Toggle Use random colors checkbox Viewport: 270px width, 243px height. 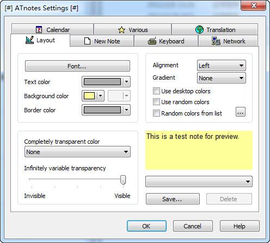[156, 102]
